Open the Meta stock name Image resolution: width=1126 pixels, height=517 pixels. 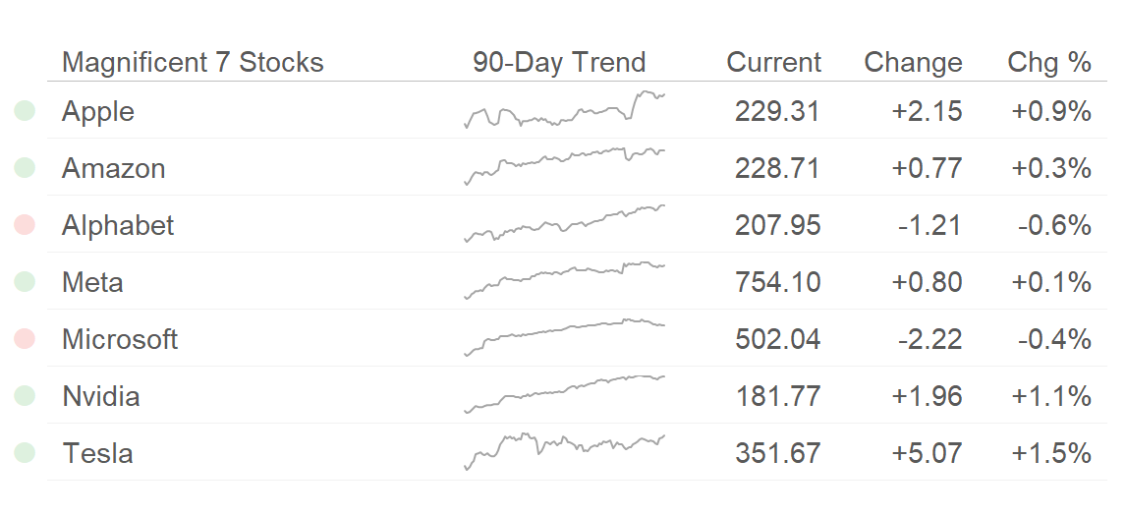pos(92,282)
